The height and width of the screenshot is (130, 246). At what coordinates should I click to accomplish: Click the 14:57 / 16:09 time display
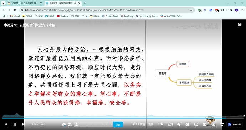(x=38, y=124)
